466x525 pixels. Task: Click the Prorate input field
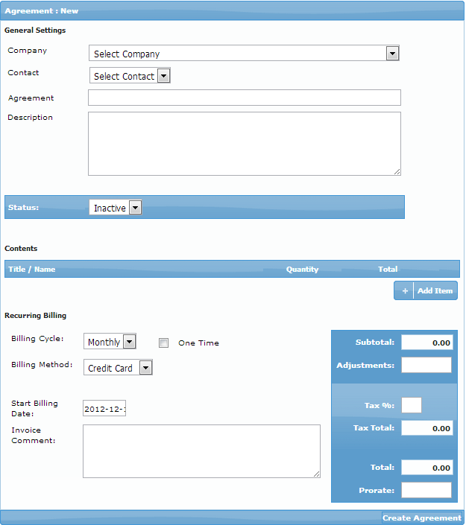426,490
